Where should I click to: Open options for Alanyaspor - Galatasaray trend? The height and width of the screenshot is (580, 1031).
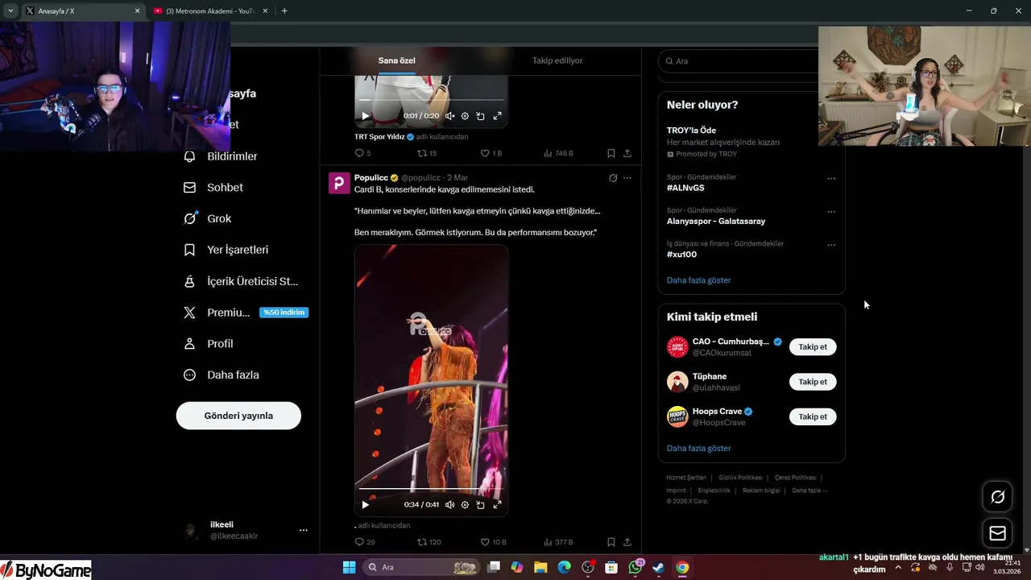(831, 212)
